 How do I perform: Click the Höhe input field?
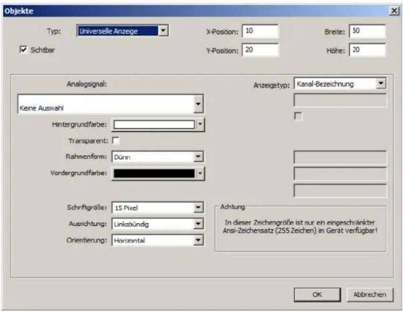click(x=367, y=50)
